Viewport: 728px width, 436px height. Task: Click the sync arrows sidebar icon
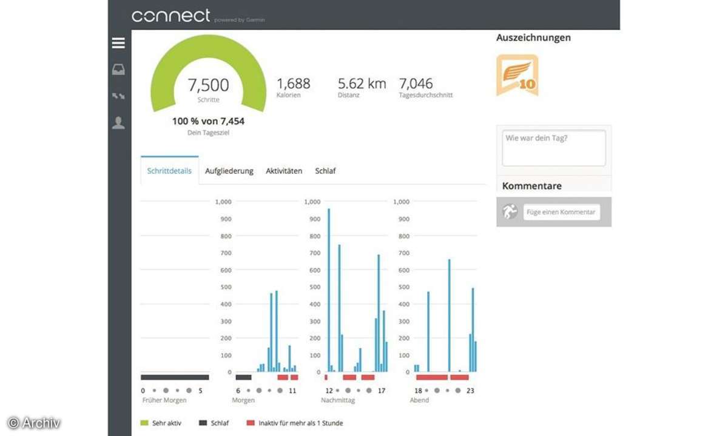pyautogui.click(x=118, y=96)
